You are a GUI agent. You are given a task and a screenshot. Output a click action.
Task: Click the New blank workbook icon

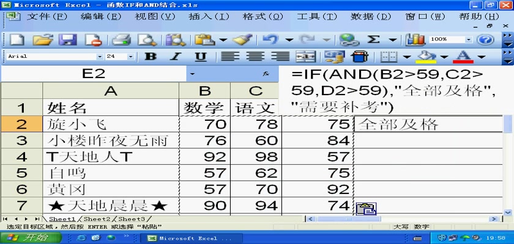(17, 40)
